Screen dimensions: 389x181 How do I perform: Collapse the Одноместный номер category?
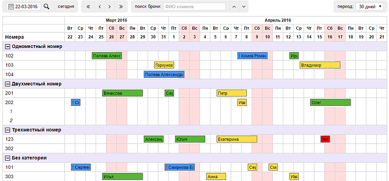7,47
